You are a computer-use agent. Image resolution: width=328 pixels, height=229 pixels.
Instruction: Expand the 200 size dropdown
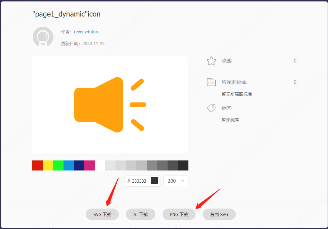(176, 181)
